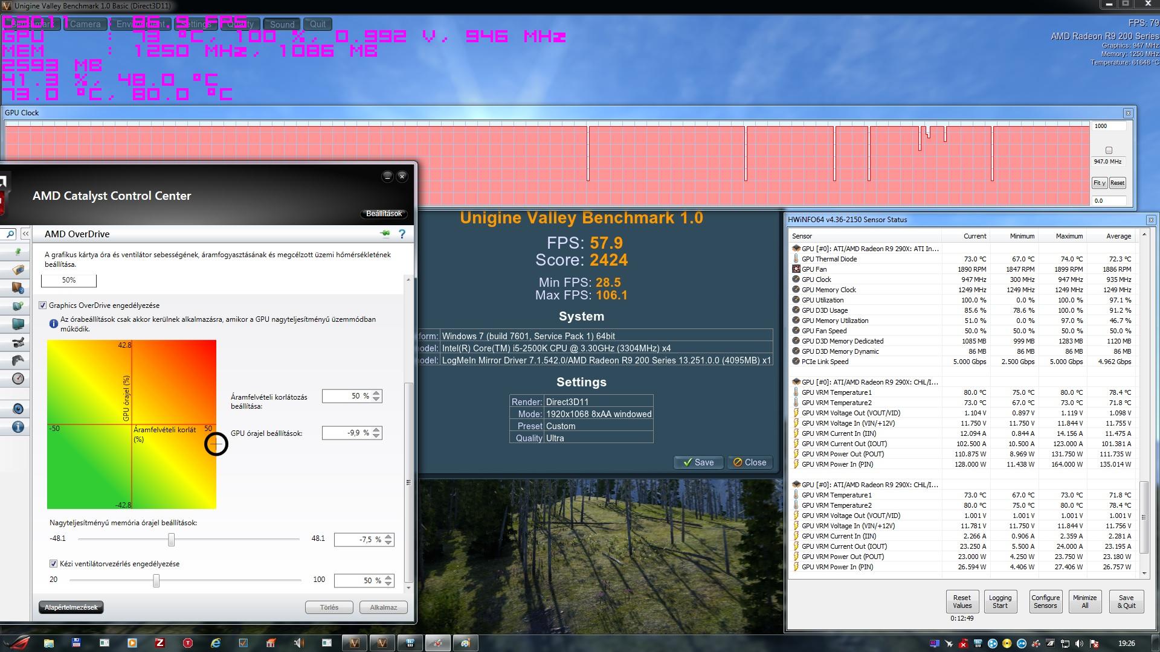The width and height of the screenshot is (1160, 652).
Task: Click the search magnifier in Catalyst
Action: point(10,234)
